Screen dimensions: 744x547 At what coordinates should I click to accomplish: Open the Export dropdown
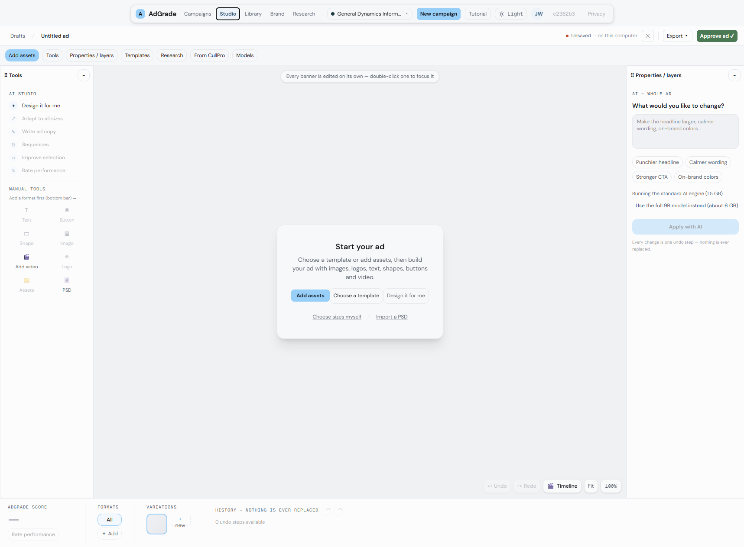(x=677, y=36)
